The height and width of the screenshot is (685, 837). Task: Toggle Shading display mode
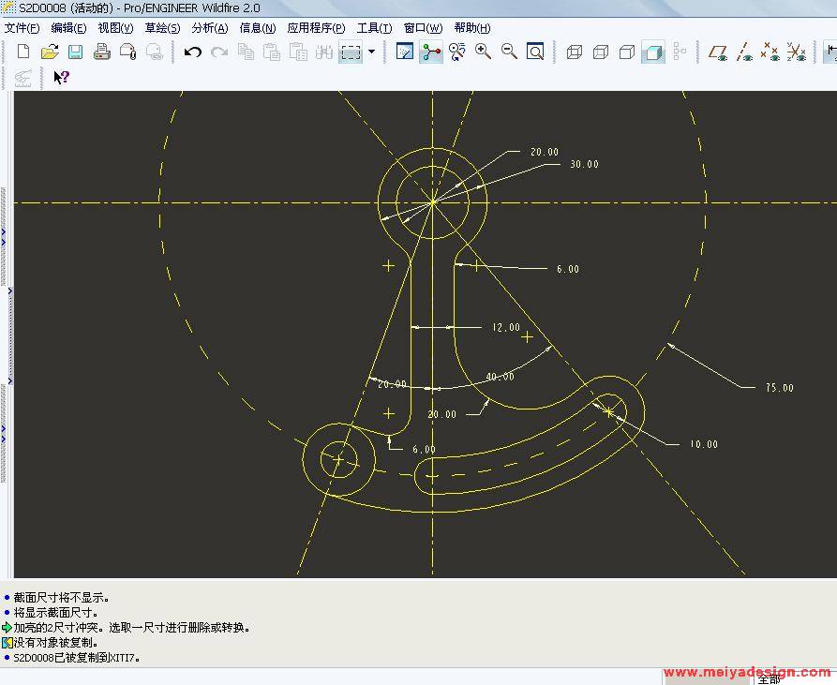[653, 52]
